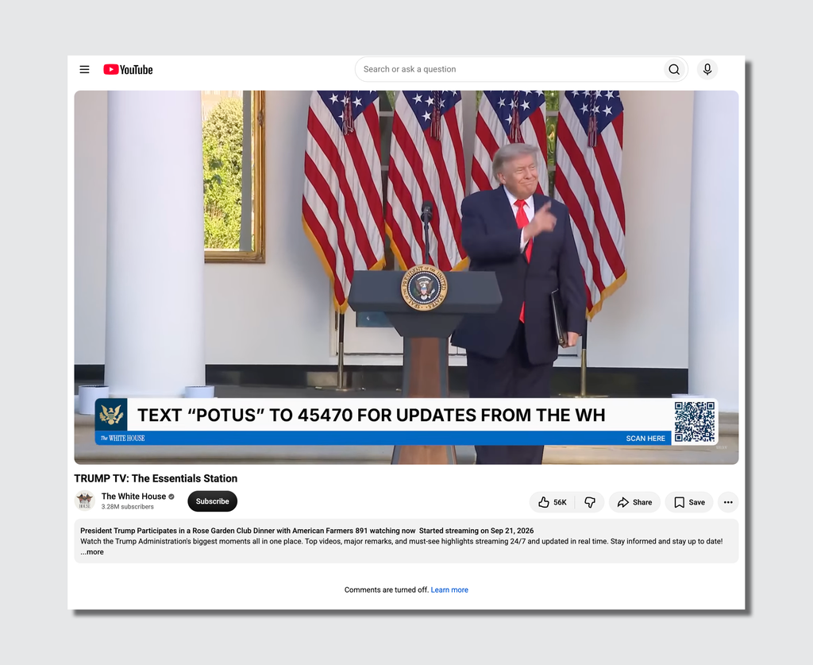
Task: Open the hamburger guide menu
Action: pos(84,69)
